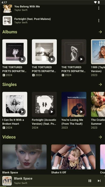Play the first Tortured Poets Department album

pos(22,59)
